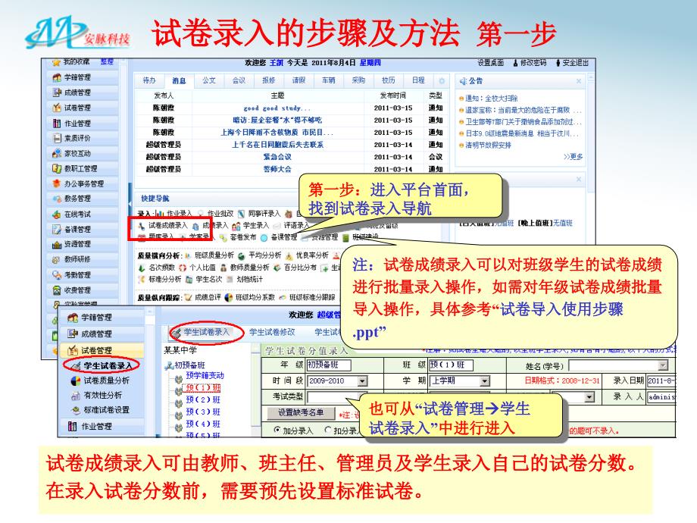Viewport: 697px width, 523px height.
Task: Open the 家校互动 sidebar icon
Action: pos(57,153)
